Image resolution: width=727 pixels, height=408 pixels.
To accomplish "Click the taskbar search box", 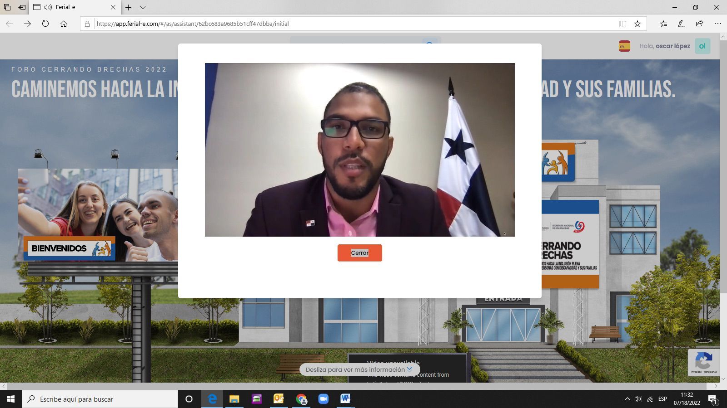I will tap(100, 399).
